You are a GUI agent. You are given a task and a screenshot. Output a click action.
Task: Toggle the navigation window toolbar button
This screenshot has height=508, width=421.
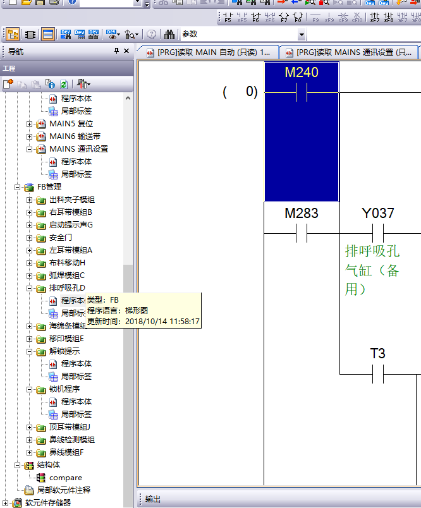(x=13, y=34)
